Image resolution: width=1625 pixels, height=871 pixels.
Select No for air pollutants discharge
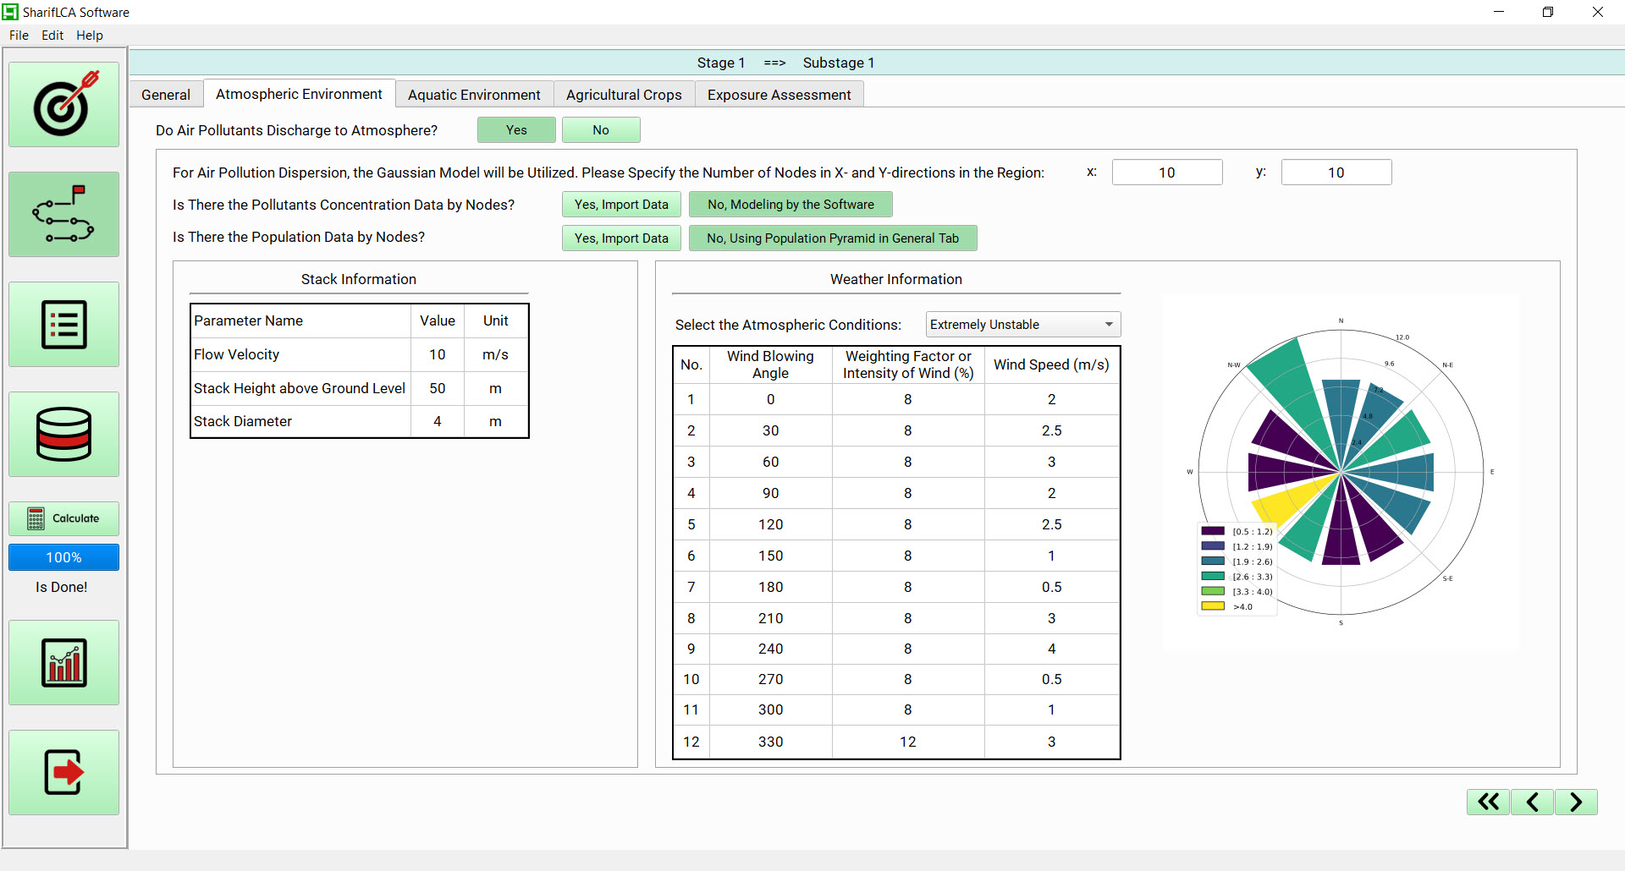tap(601, 130)
